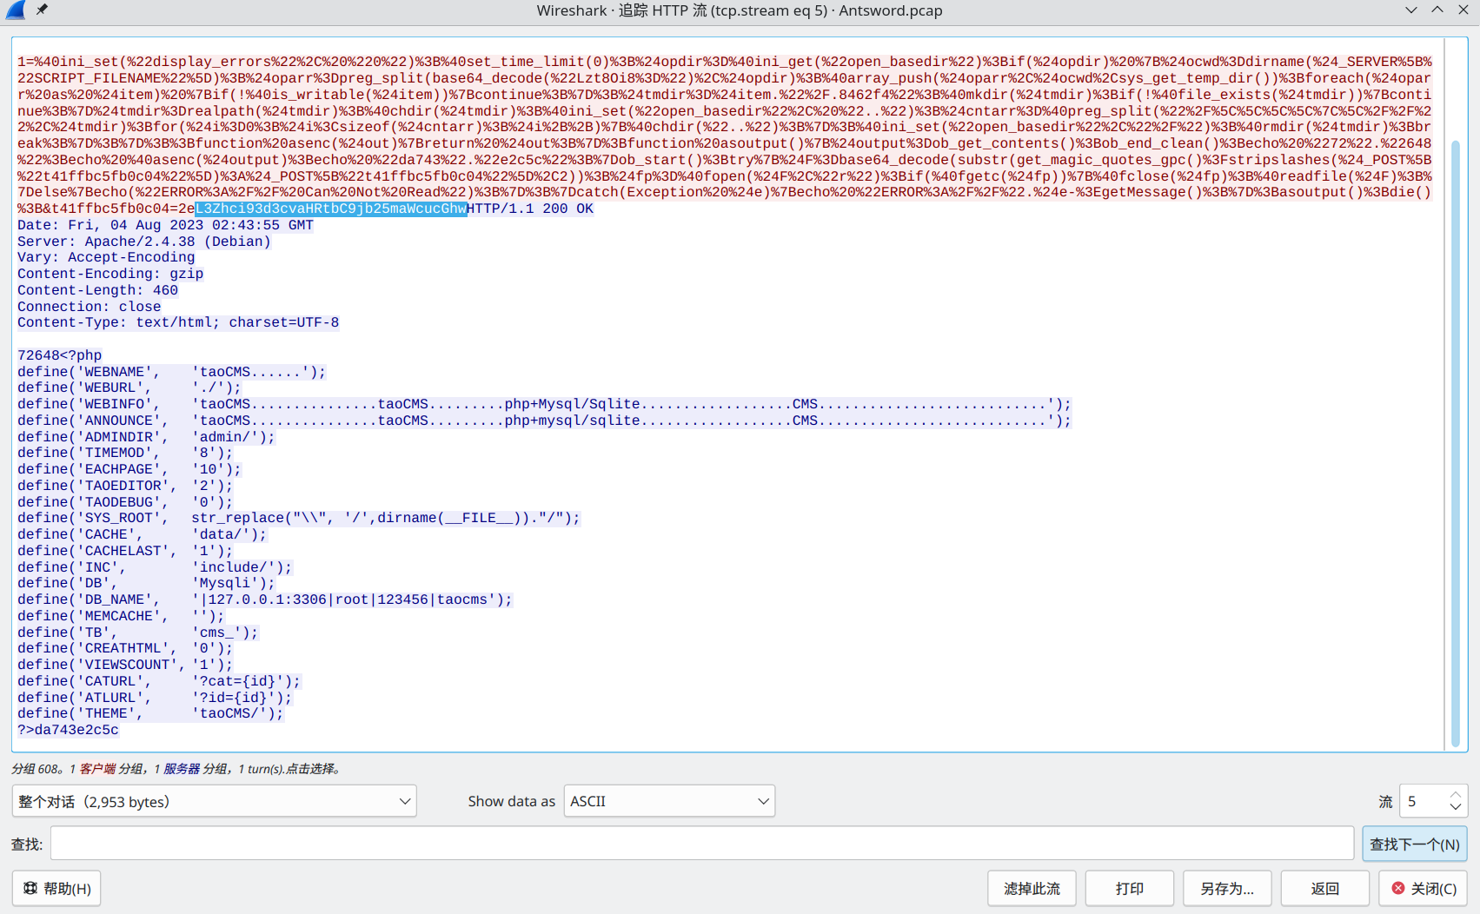Click the define('INC', 'include/') line
Viewport: 1480px width, 914px height.
point(155,567)
